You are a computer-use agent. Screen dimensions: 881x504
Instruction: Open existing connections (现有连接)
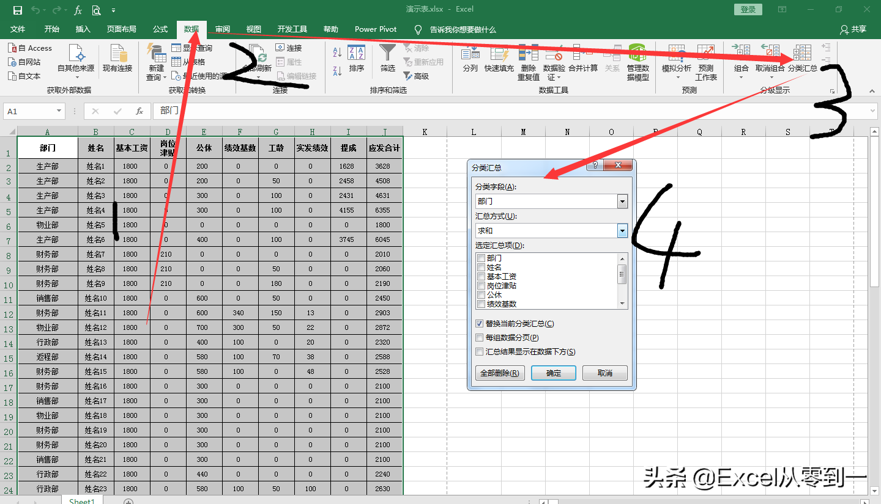pos(117,59)
